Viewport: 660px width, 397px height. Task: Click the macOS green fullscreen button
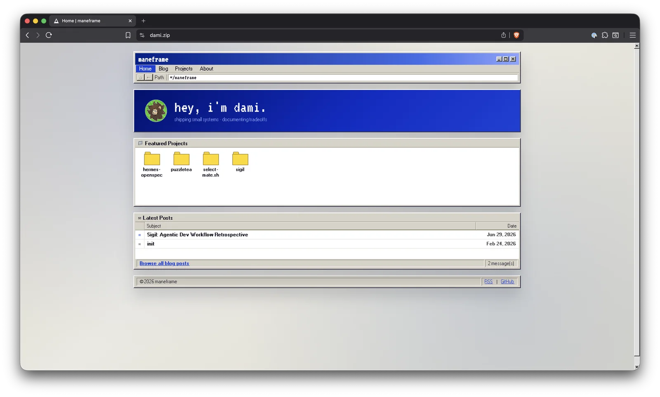point(44,21)
